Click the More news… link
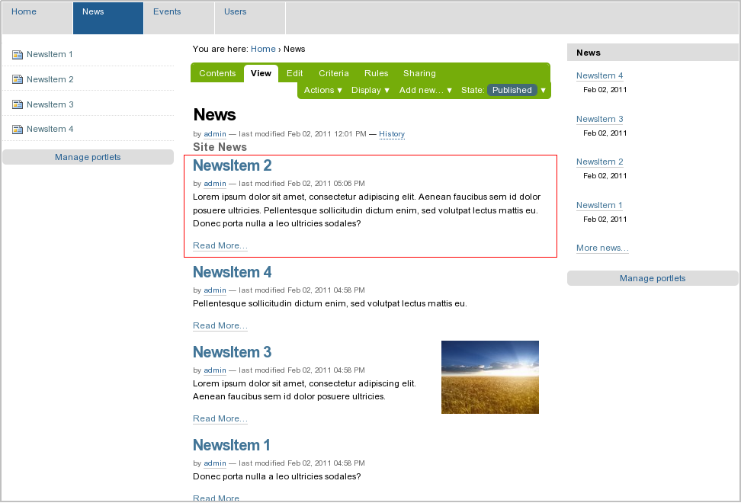This screenshot has width=741, height=503. (602, 248)
